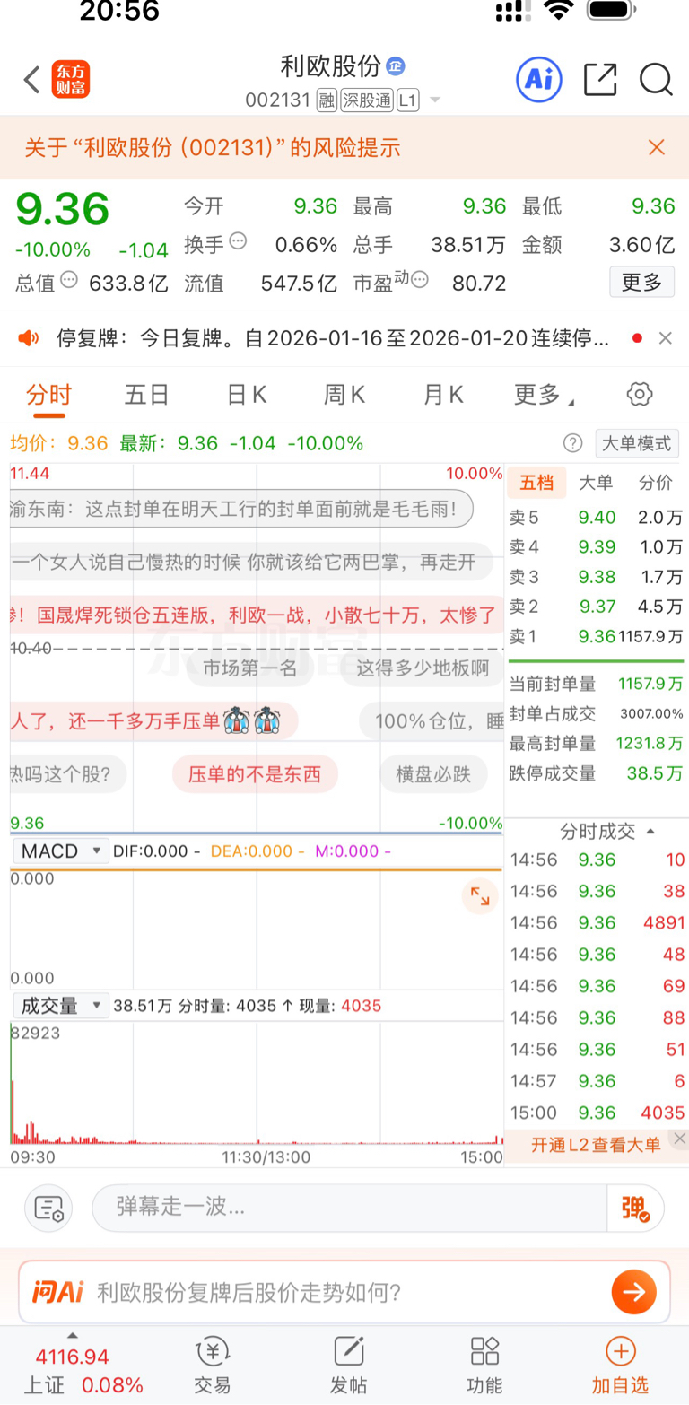Expand the 更多 chart period dropdown
The image size is (689, 1405).
[x=544, y=395]
